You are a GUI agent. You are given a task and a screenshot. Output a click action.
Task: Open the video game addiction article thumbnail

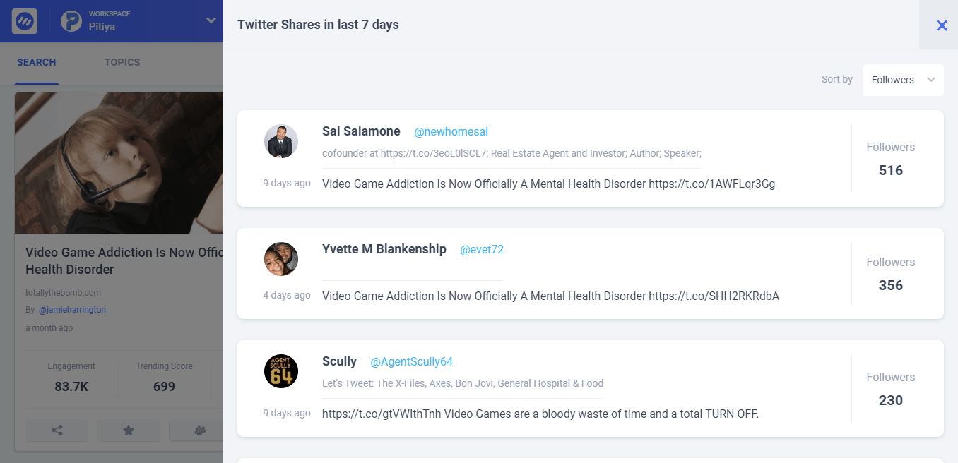119,163
